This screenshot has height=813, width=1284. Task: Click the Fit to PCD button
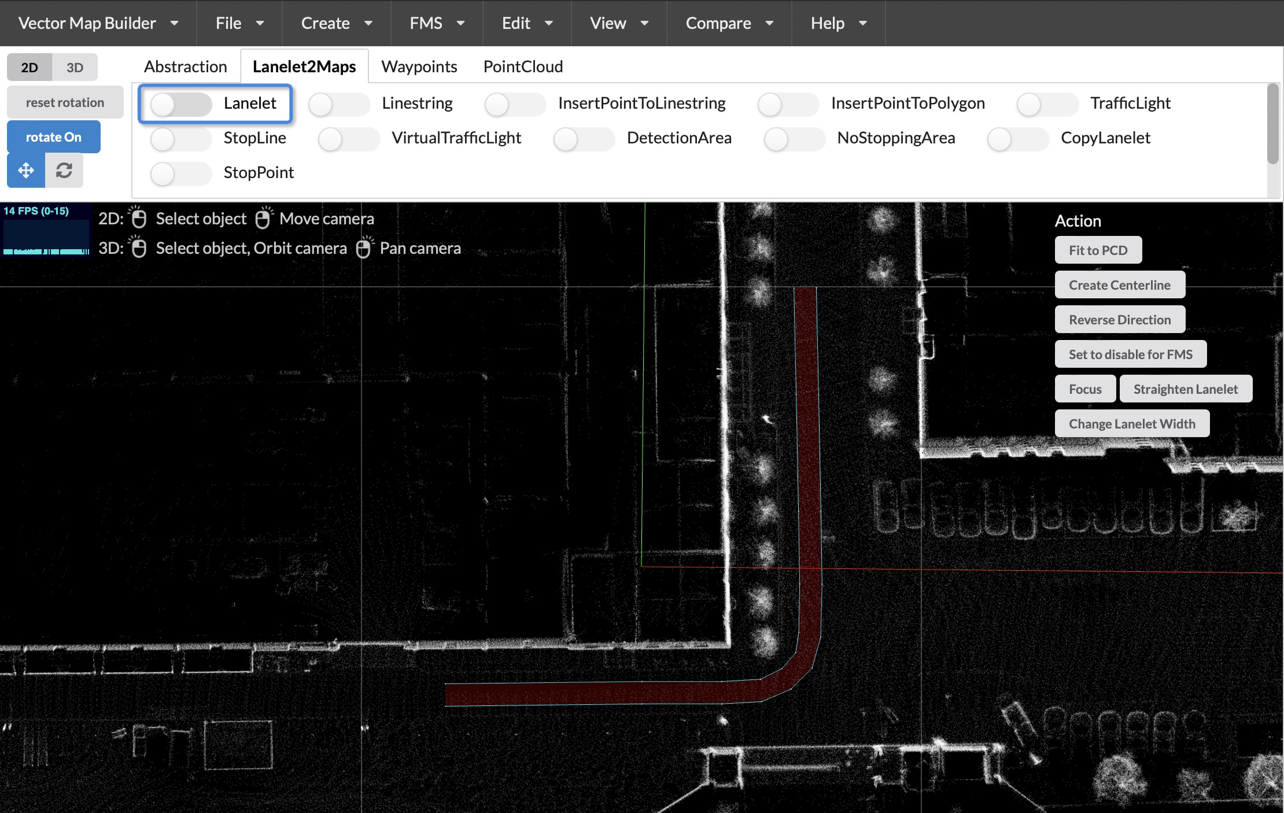1098,249
